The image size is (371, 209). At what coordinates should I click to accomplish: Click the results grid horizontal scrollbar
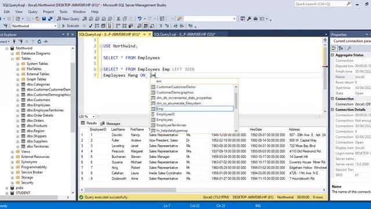click(x=130, y=190)
